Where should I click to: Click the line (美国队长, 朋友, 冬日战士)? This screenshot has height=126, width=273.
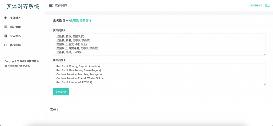(x=71, y=44)
